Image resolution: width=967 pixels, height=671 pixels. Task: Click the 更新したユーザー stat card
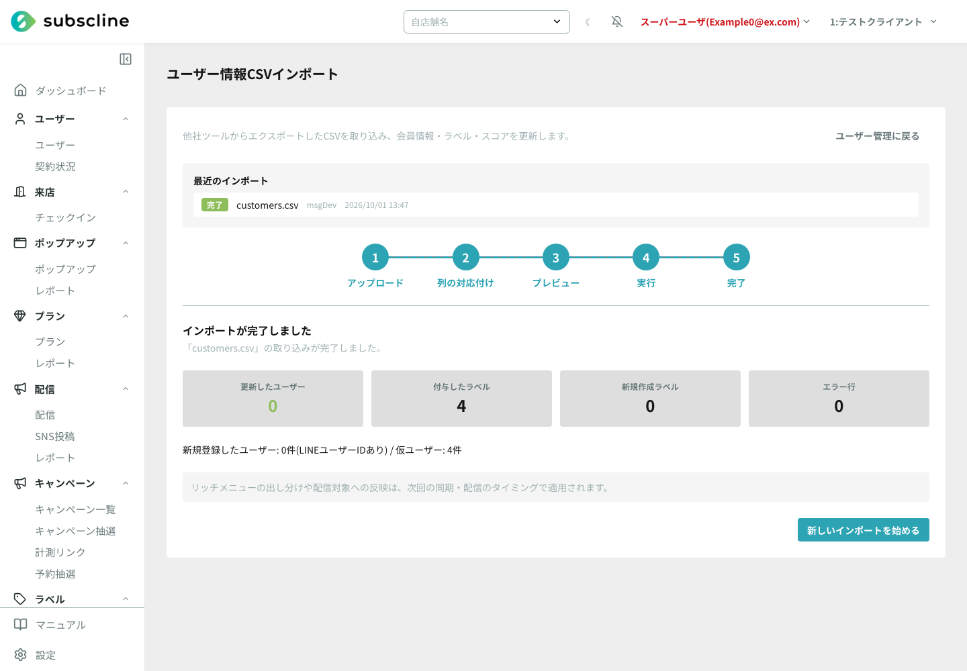tap(273, 399)
